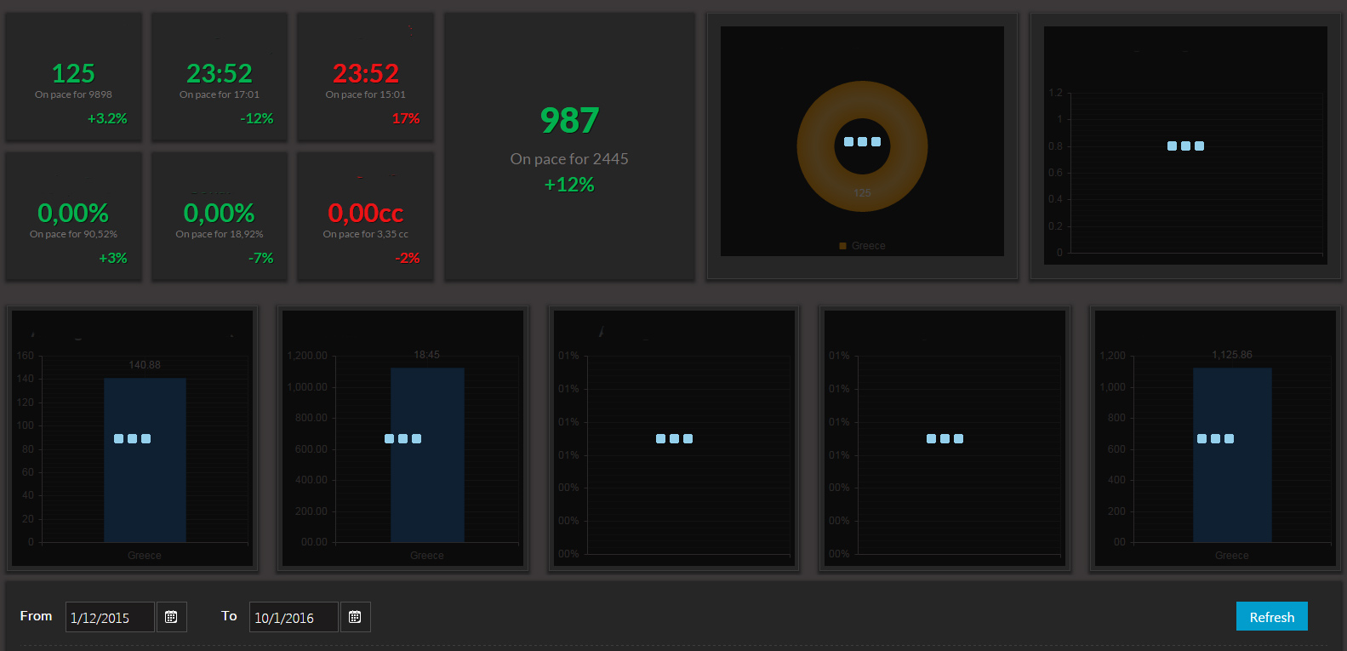Click the 1,125.86 bar value label
Image resolution: width=1347 pixels, height=651 pixels.
[1232, 355]
